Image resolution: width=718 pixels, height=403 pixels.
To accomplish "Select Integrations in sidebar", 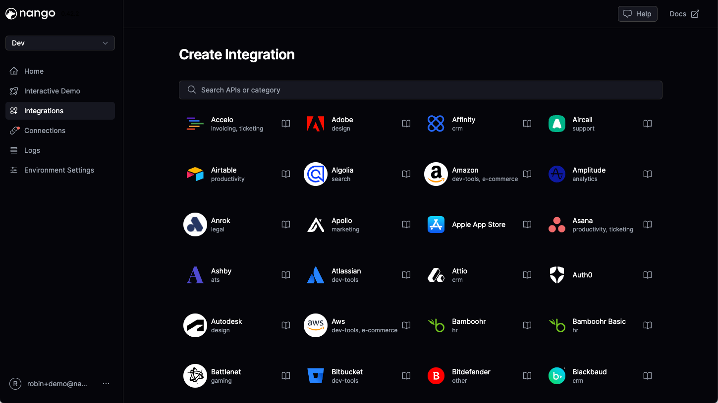I will click(60, 111).
